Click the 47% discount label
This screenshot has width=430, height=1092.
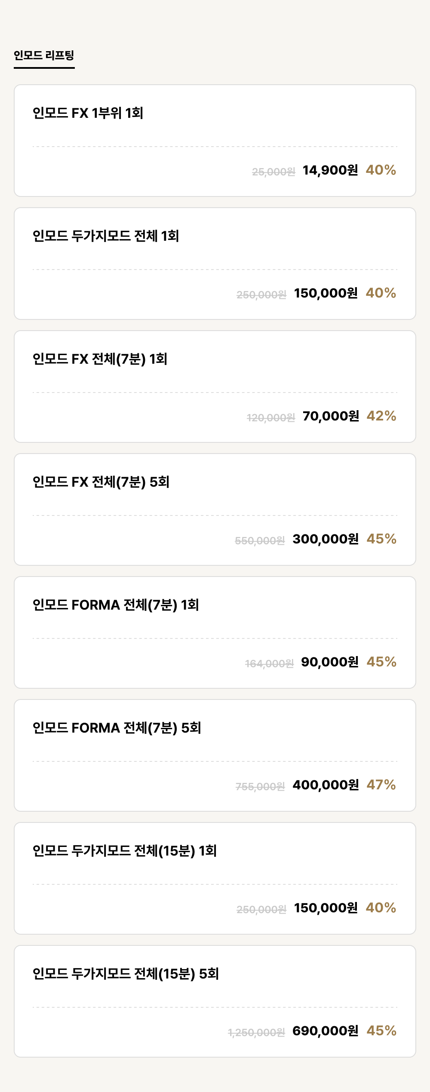coord(381,785)
